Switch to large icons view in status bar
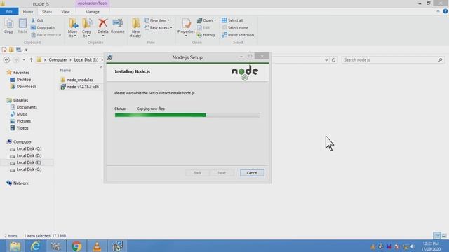449x252 pixels. pyautogui.click(x=444, y=236)
